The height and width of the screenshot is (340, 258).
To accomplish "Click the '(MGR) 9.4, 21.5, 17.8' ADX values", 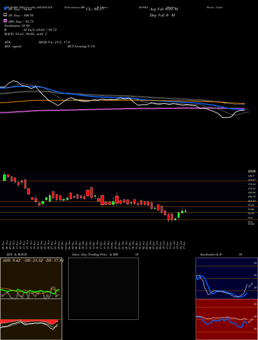I will [x=54, y=42].
